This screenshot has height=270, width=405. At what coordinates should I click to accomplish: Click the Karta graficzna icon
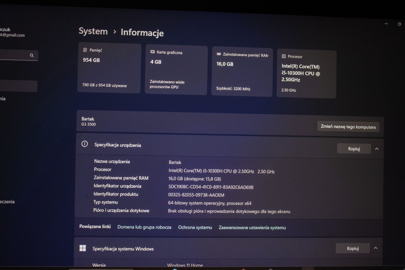(x=153, y=52)
